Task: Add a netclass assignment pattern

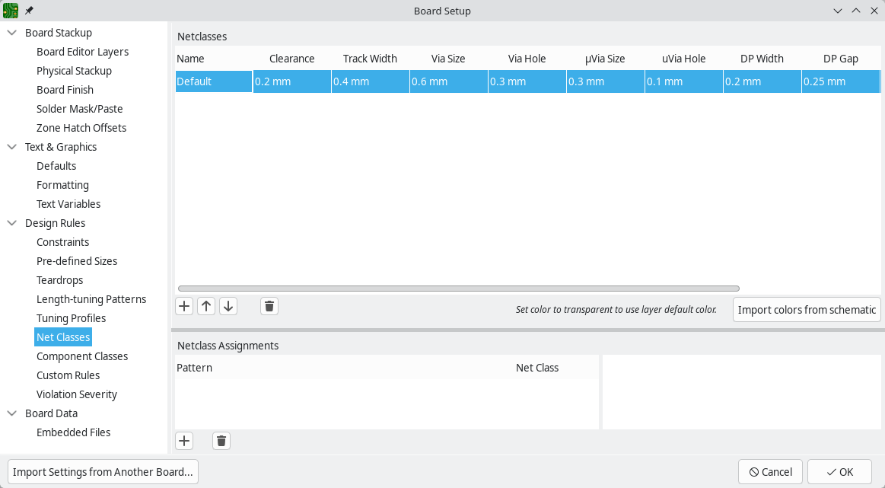Action: click(x=184, y=441)
